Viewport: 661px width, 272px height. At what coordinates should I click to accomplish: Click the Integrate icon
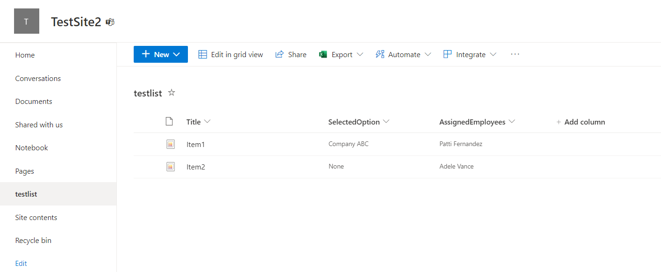click(447, 54)
